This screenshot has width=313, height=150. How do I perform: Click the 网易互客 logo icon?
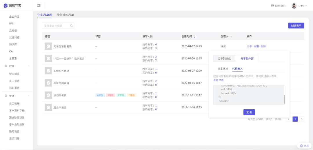click(6, 6)
